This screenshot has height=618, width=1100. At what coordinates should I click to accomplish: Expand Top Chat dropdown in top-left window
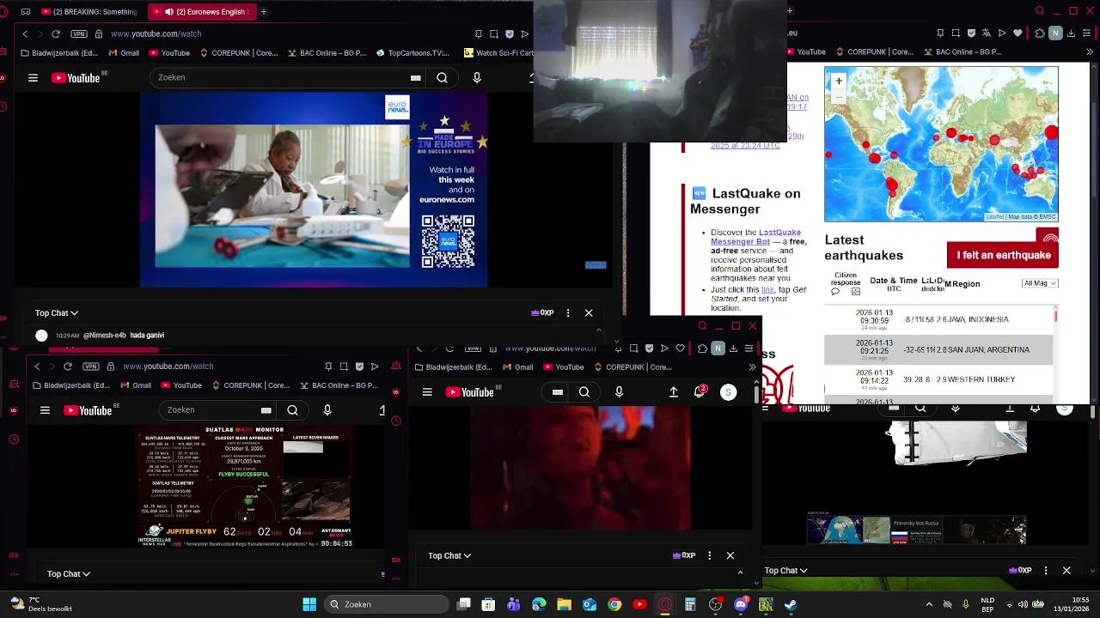57,313
